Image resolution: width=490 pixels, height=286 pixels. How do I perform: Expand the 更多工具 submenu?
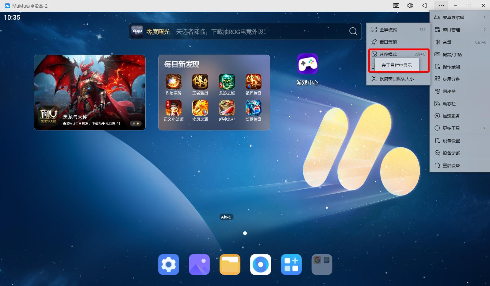click(460, 128)
